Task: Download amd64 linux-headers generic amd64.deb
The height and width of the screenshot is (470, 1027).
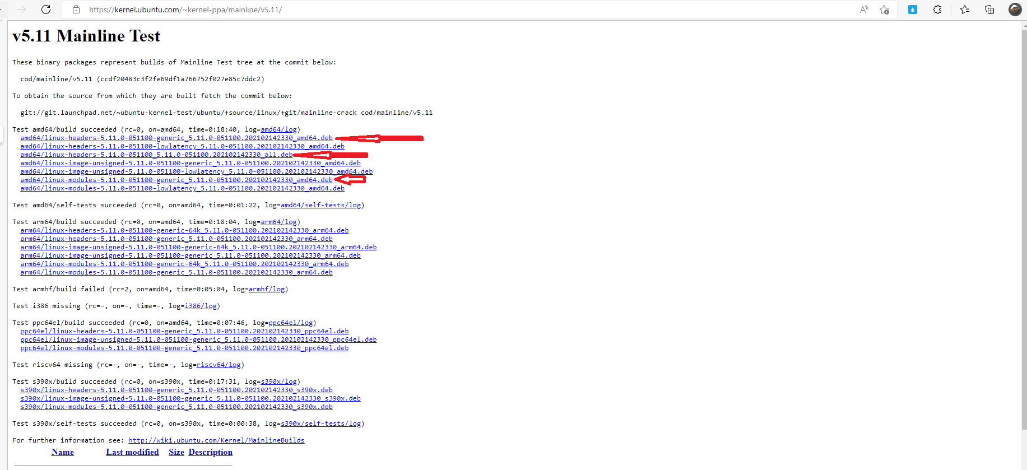Action: click(176, 138)
